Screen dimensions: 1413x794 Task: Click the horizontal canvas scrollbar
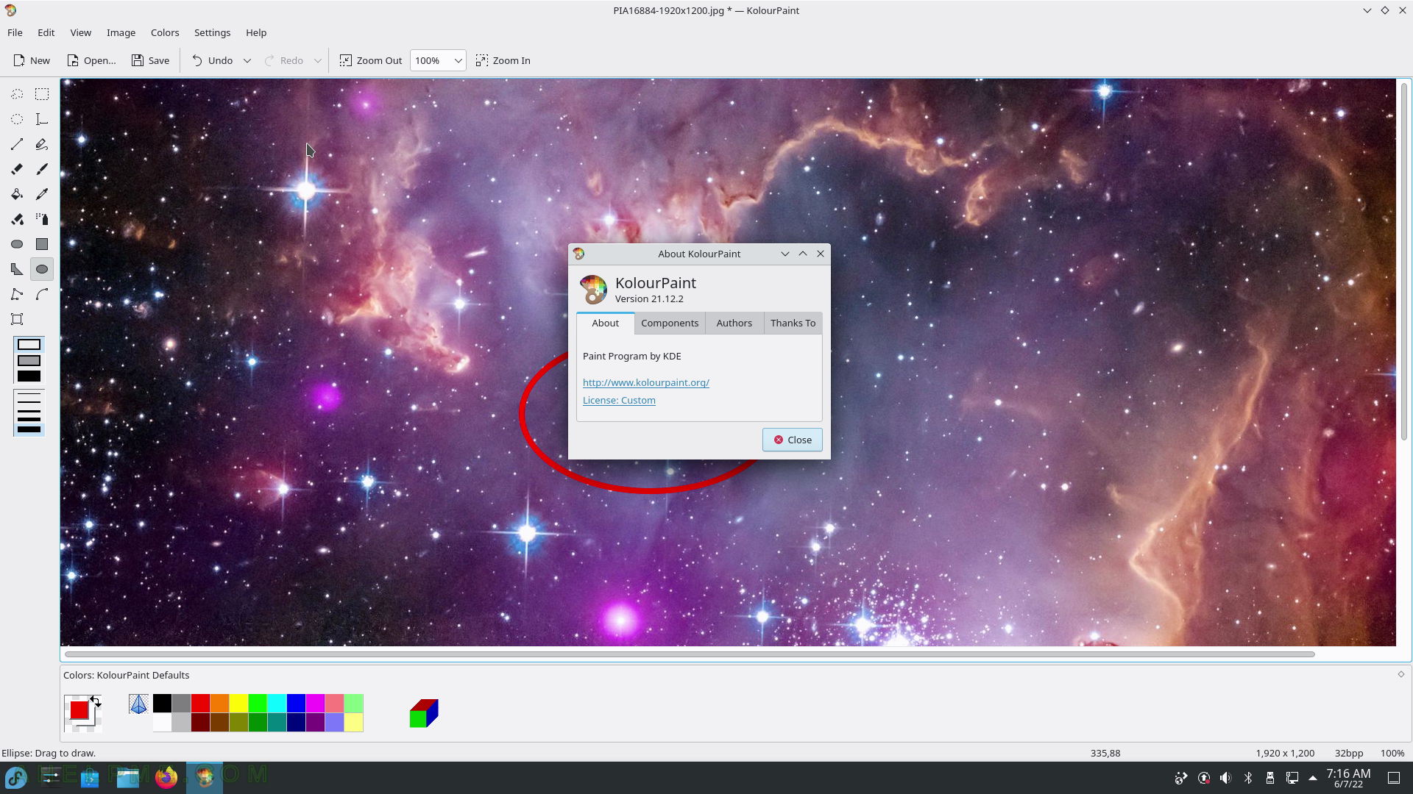690,654
